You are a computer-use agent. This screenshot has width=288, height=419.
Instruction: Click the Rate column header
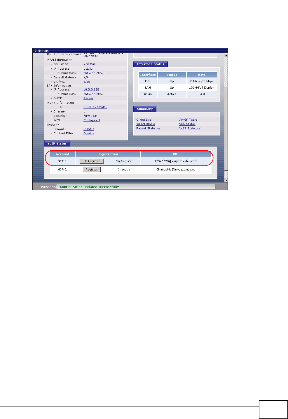tap(202, 75)
